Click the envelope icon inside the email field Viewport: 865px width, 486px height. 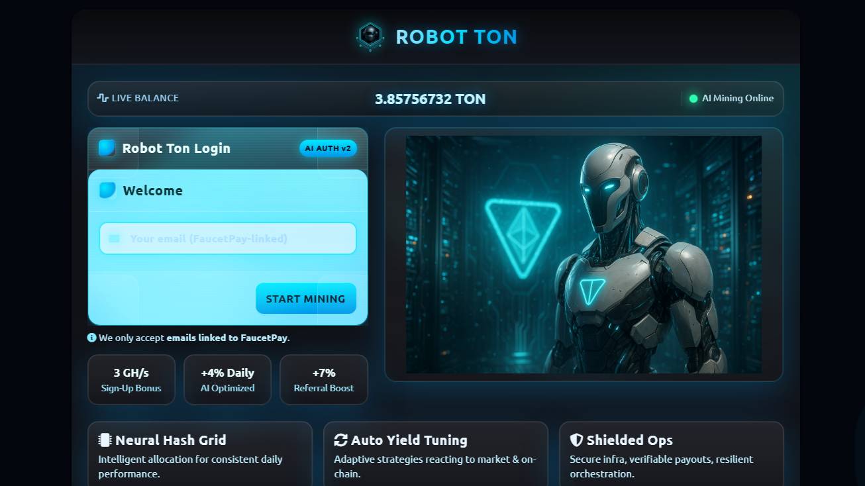click(x=115, y=238)
